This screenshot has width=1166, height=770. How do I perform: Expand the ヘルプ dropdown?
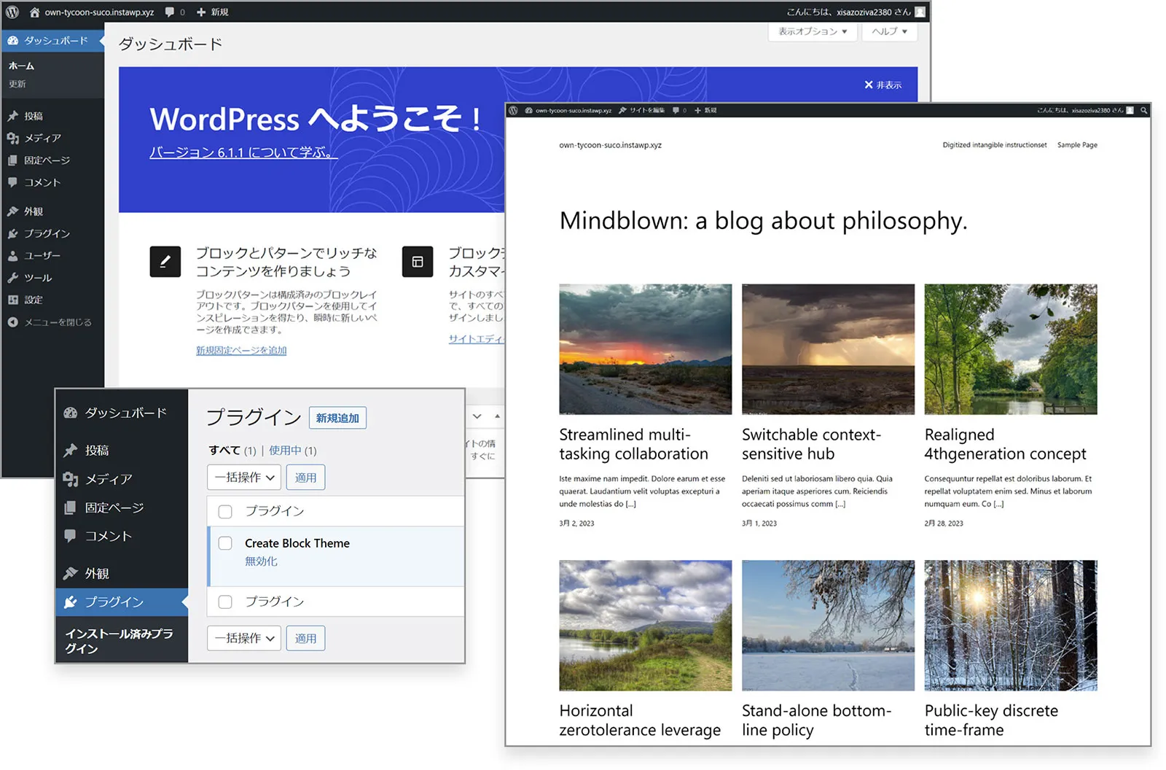coord(888,32)
